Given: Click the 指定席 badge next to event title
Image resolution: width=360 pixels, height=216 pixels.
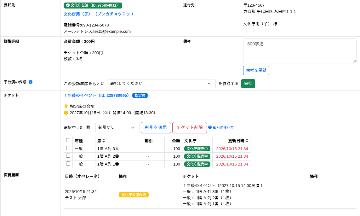Looking at the screenshot, I should 140,95.
